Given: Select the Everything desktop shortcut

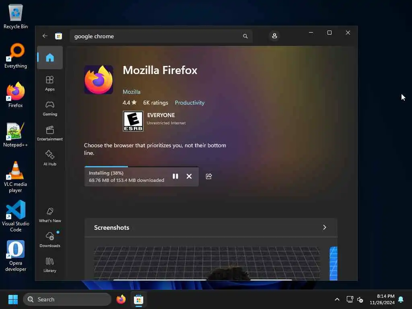Looking at the screenshot, I should 16,56.
